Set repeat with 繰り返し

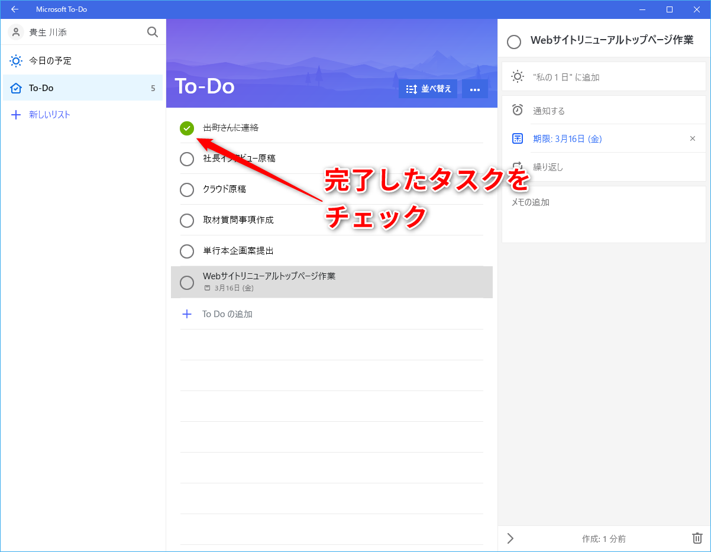[x=603, y=167]
